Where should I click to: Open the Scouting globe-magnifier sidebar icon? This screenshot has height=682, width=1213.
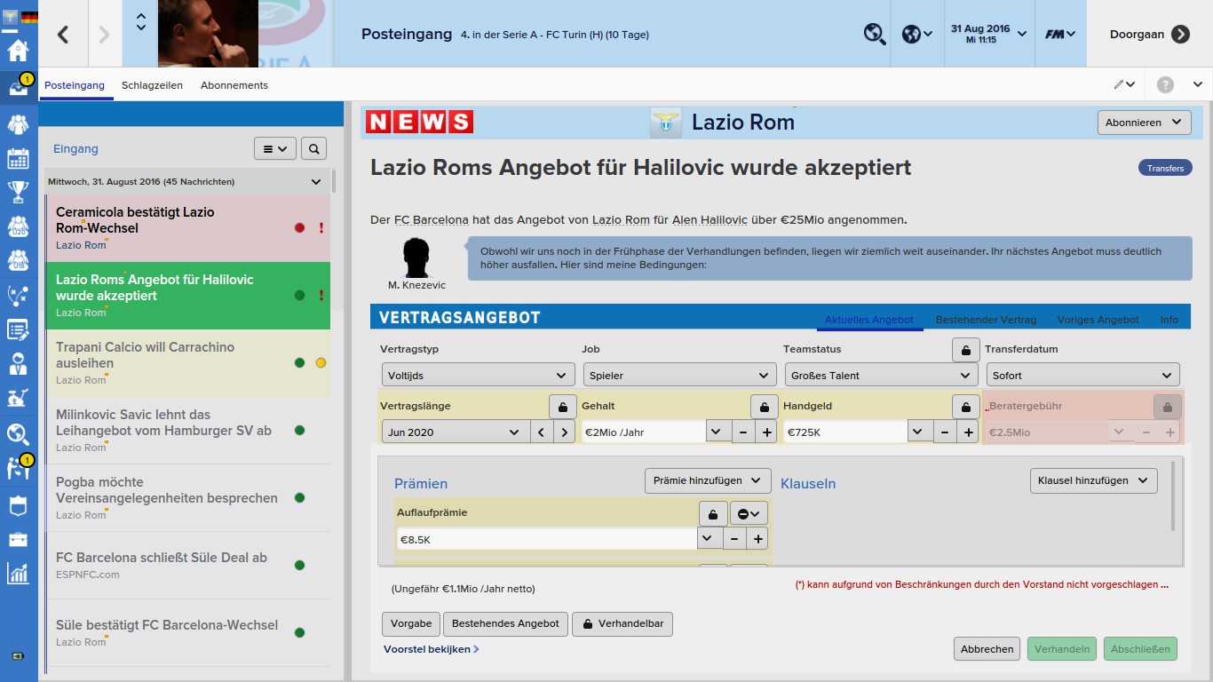[18, 434]
